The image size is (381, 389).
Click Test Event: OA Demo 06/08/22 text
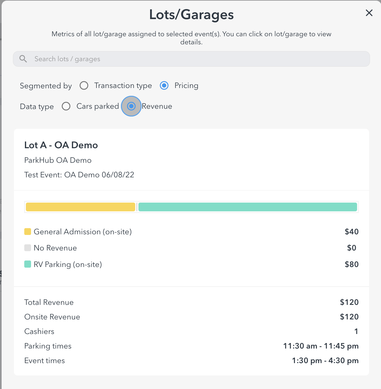(x=79, y=175)
